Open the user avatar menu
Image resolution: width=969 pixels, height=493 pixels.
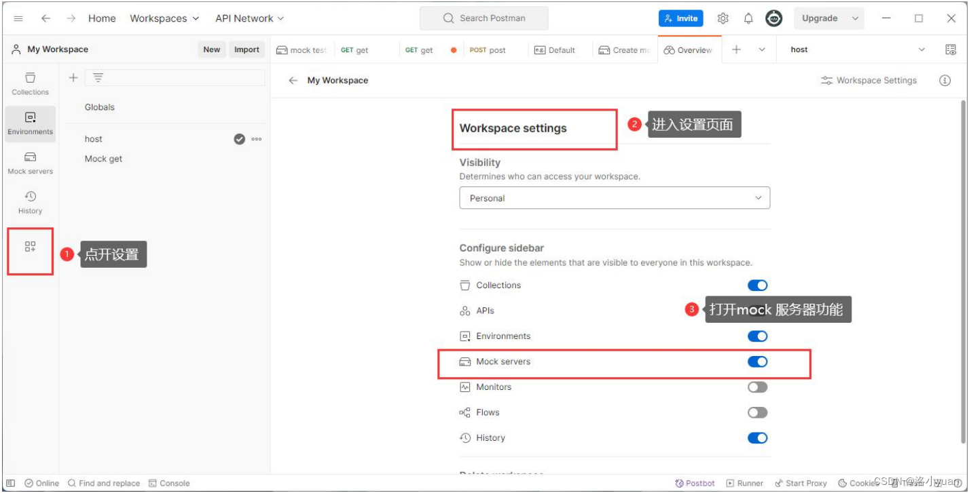click(x=773, y=18)
